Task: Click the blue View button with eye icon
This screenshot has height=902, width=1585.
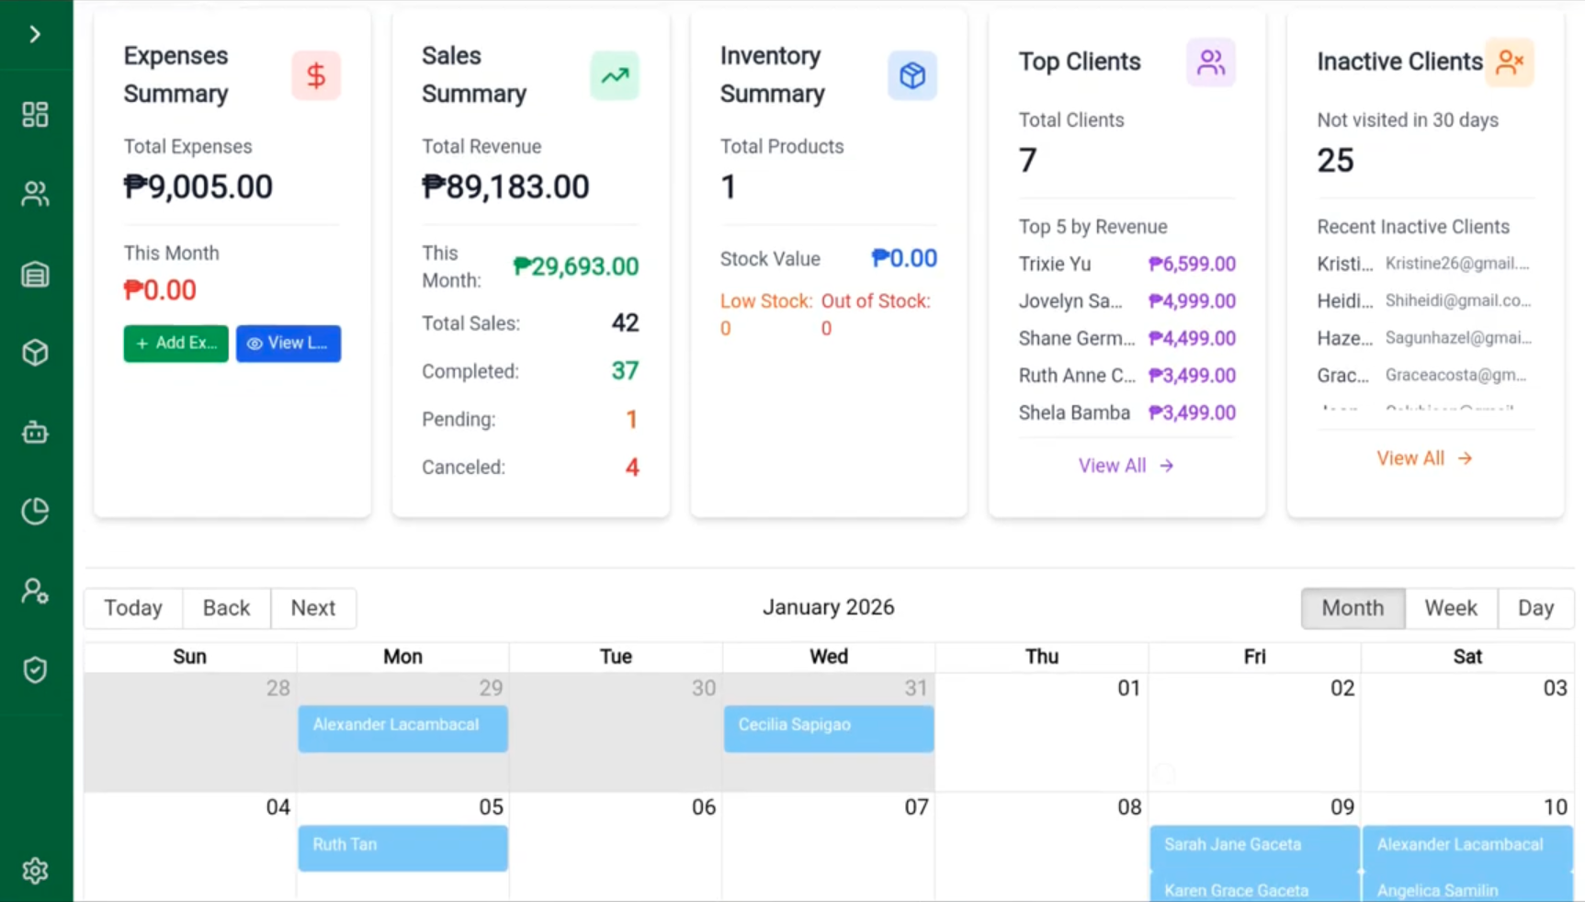Action: pyautogui.click(x=288, y=344)
